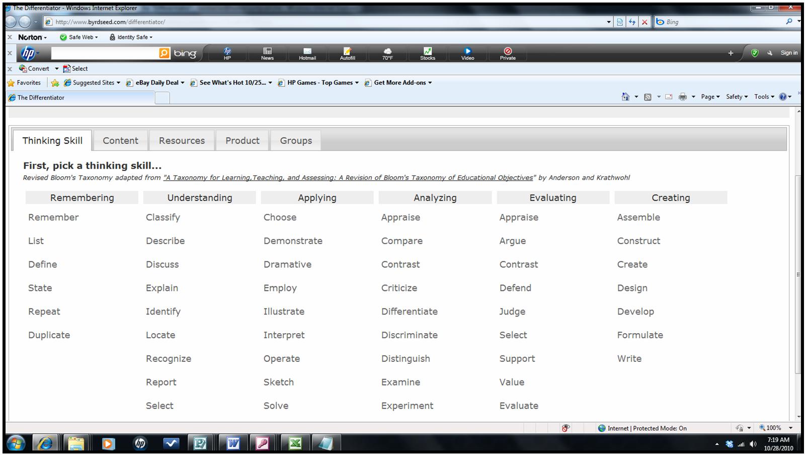
Task: Open Stocks in the HP toolbar
Action: click(x=428, y=53)
